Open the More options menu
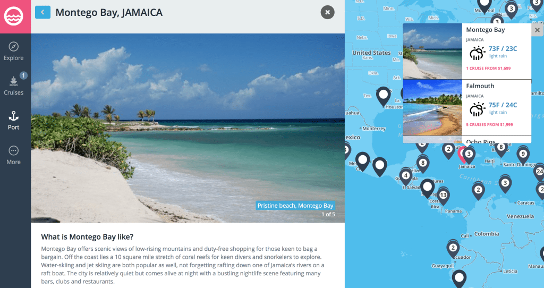 point(13,155)
